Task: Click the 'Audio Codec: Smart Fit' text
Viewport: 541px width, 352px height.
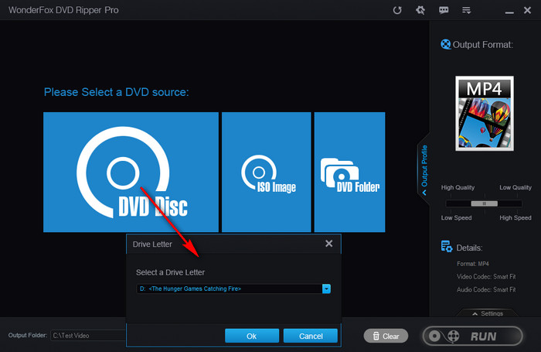Action: point(486,289)
